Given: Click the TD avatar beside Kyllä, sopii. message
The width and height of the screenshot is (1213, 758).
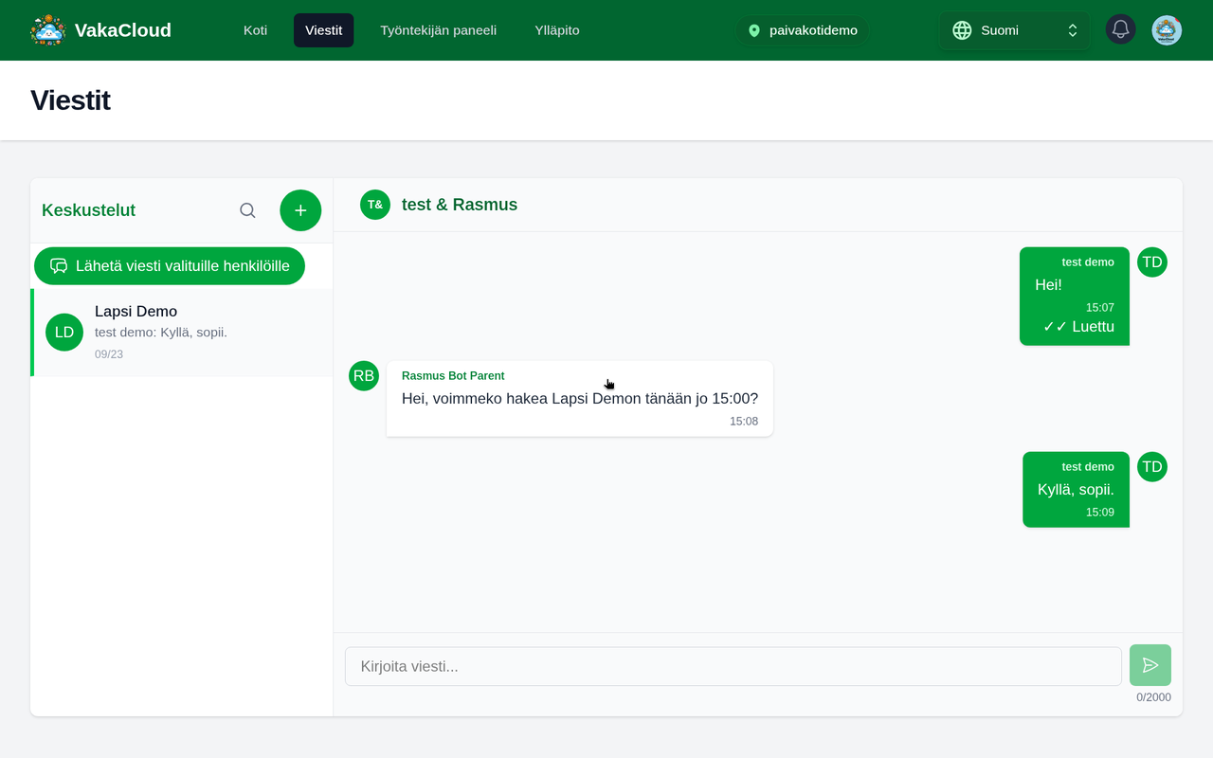Looking at the screenshot, I should (x=1152, y=466).
